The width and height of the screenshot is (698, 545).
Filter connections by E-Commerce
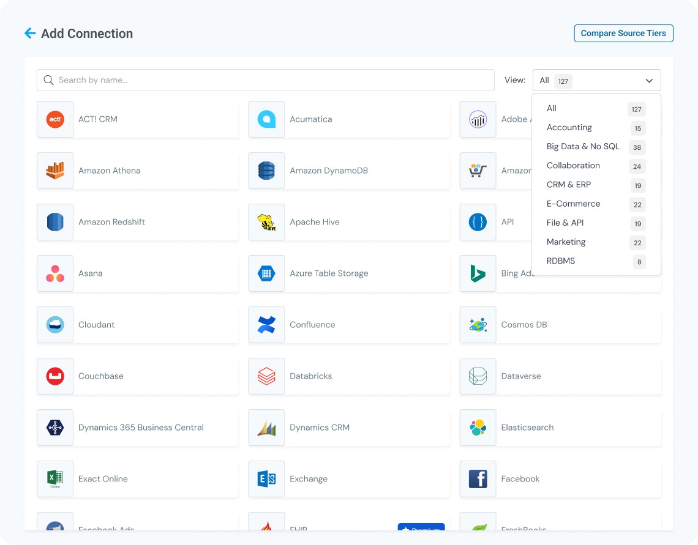click(x=596, y=204)
